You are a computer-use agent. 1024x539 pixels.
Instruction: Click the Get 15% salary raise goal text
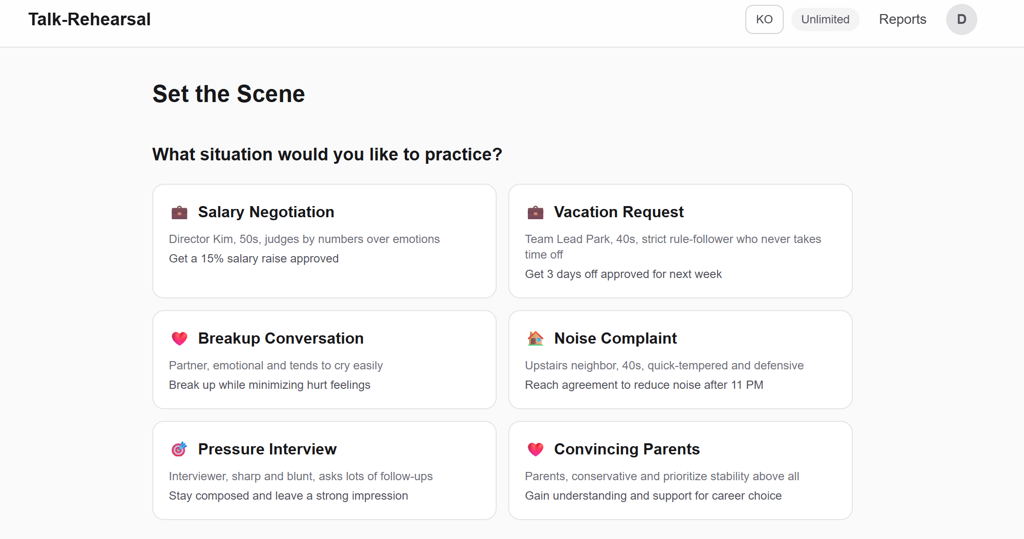coord(253,258)
